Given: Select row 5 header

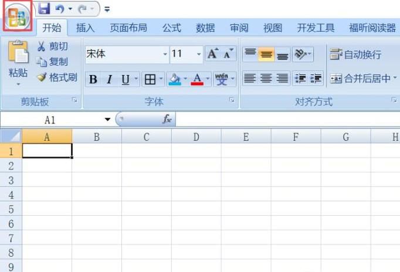Looking at the screenshot, I should [11, 209].
